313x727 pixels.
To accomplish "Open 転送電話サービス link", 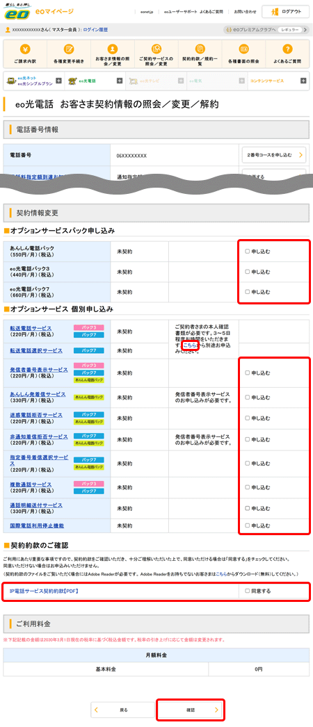I will point(31,328).
